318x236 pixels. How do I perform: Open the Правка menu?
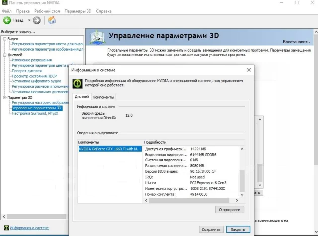pos(23,11)
